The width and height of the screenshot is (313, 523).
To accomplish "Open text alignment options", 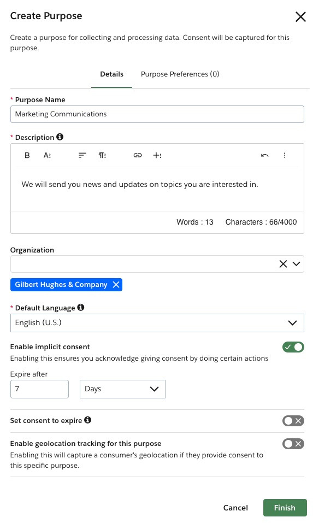I will (x=82, y=155).
